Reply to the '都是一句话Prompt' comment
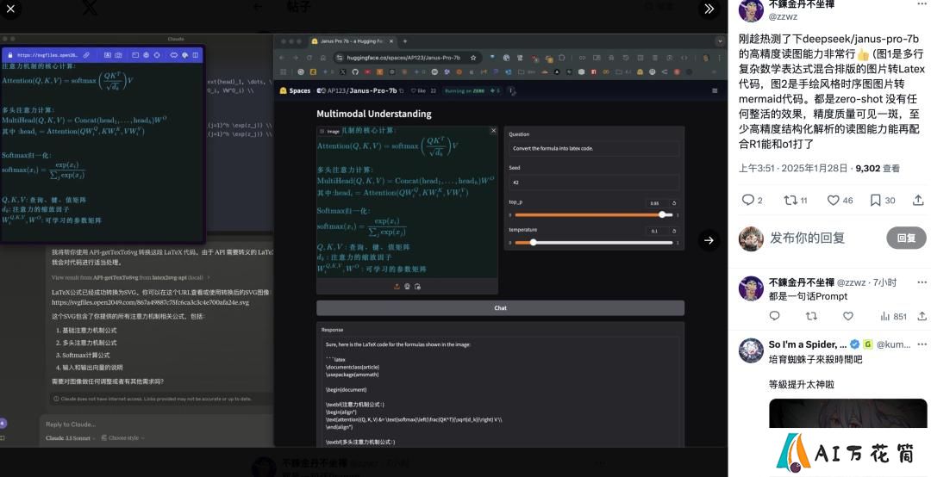The image size is (931, 477). [x=774, y=316]
